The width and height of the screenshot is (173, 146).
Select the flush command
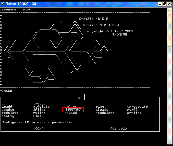click(38, 116)
